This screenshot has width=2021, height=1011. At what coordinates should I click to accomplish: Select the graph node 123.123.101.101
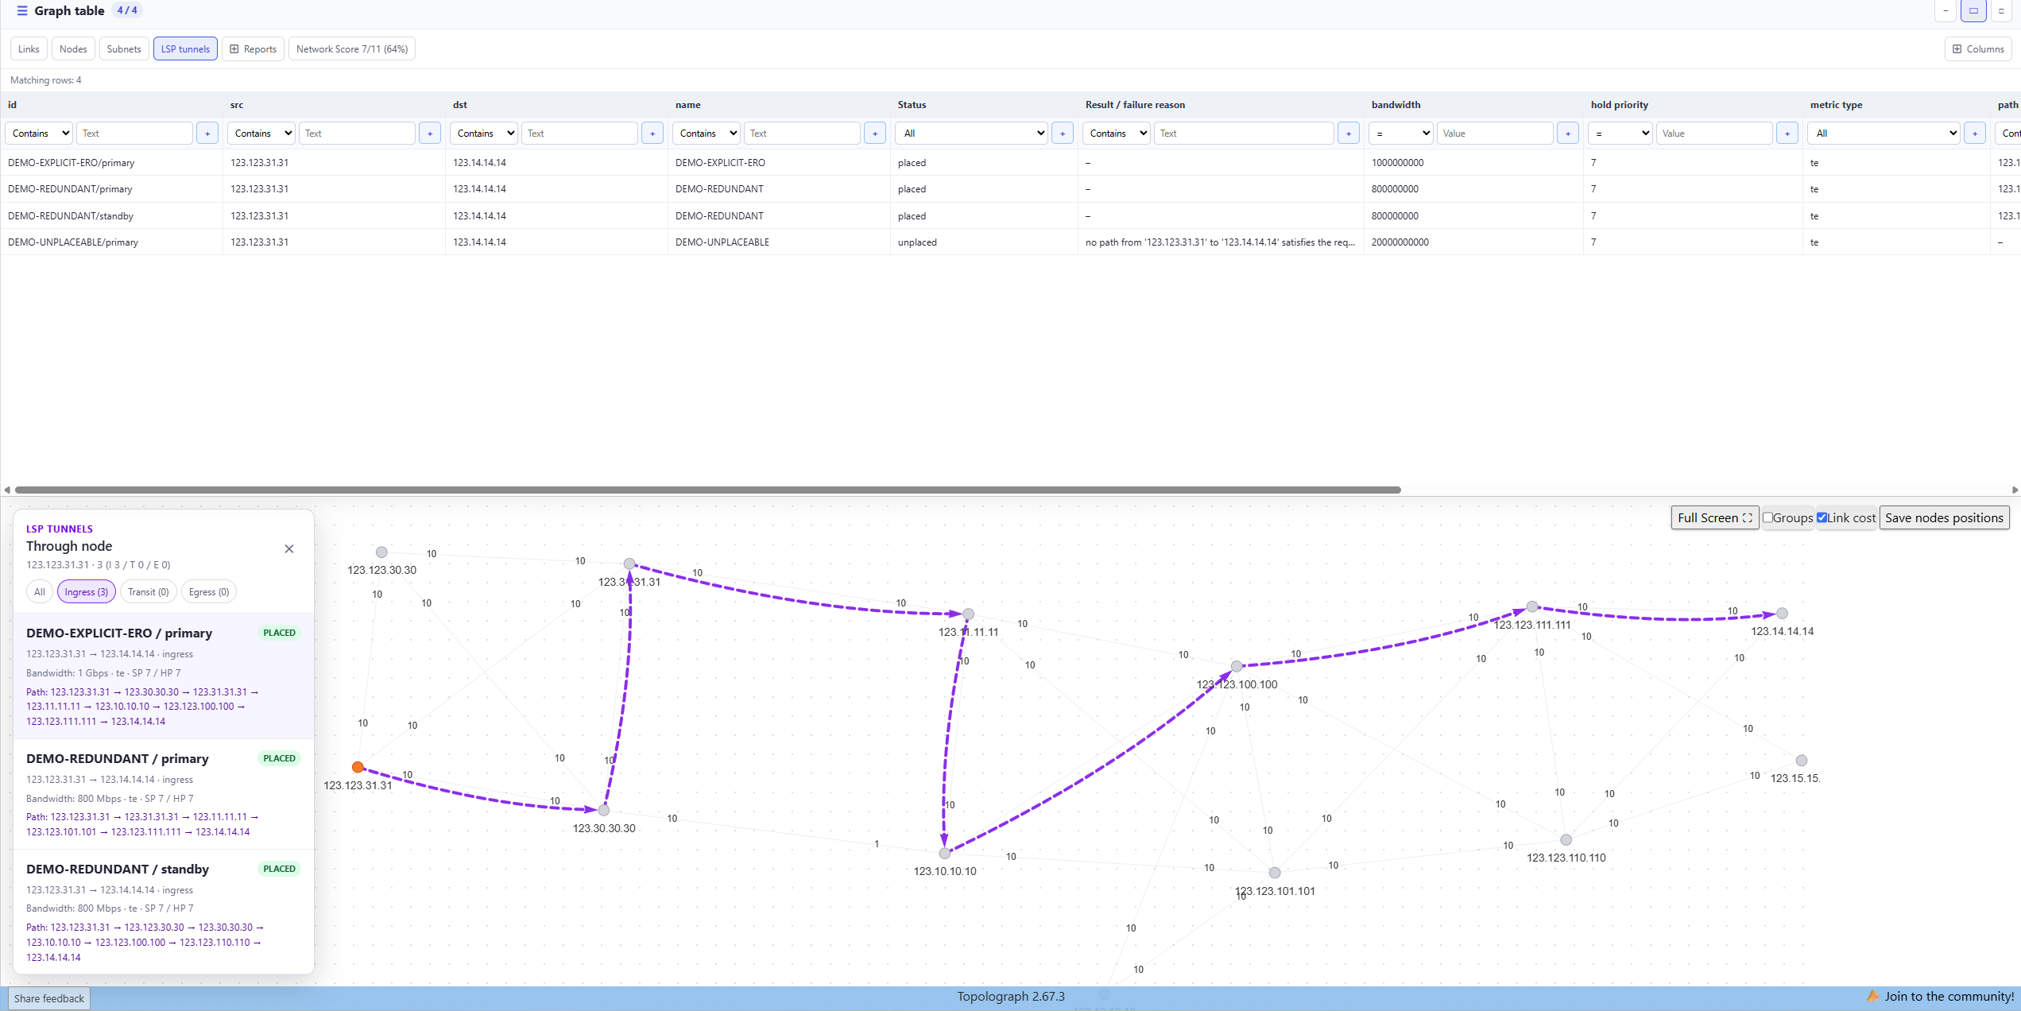click(x=1275, y=873)
